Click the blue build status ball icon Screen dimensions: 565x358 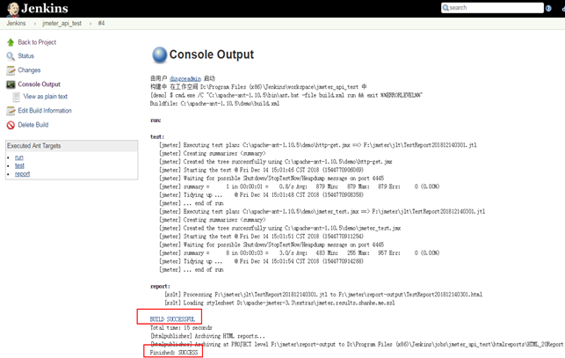160,55
